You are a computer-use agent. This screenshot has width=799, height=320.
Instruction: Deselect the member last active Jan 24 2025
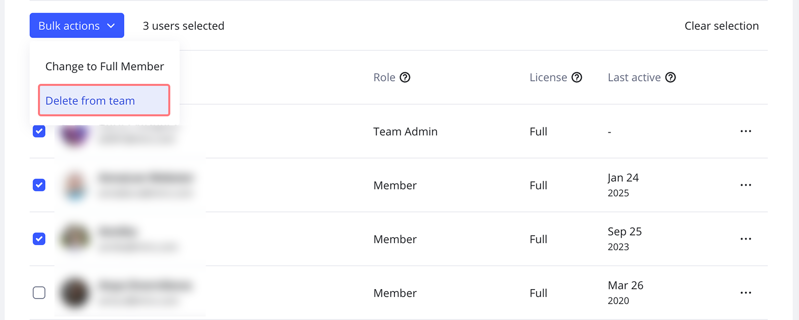(39, 185)
